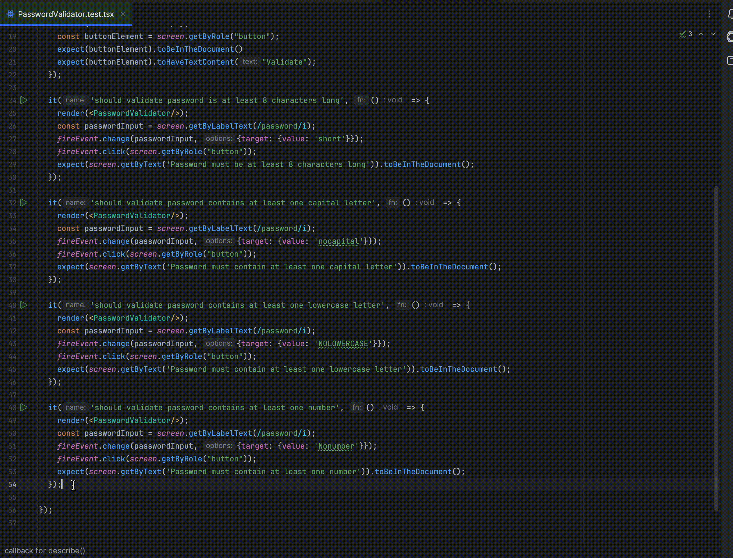The width and height of the screenshot is (733, 558).
Task: Run the 'lowercase letter' test gutter icon
Action: pyautogui.click(x=24, y=305)
